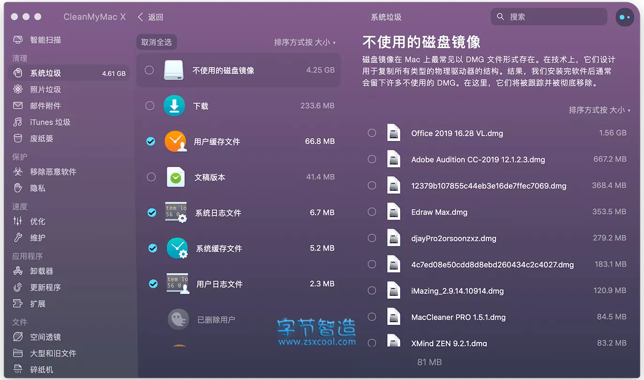Click the XMind ZEN 9.2.1.dmg file name

tap(449, 343)
